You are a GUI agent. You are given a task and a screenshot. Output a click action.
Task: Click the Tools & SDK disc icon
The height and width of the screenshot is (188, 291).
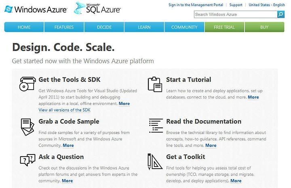click(x=27, y=84)
